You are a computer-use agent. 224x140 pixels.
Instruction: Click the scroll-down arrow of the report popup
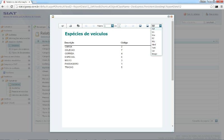pyautogui.click(x=172, y=126)
